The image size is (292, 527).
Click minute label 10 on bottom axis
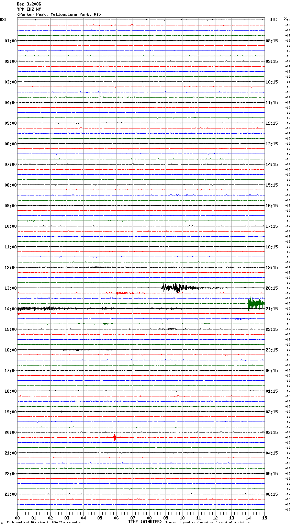tap(182, 518)
